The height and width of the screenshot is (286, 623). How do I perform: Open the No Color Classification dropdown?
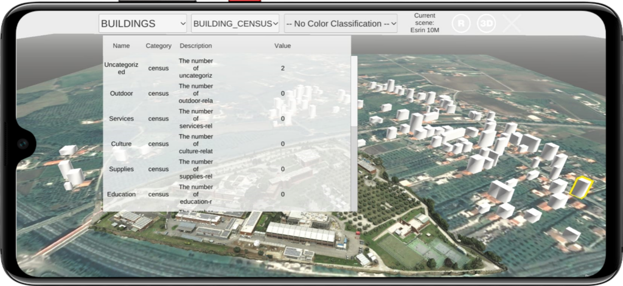coord(341,24)
